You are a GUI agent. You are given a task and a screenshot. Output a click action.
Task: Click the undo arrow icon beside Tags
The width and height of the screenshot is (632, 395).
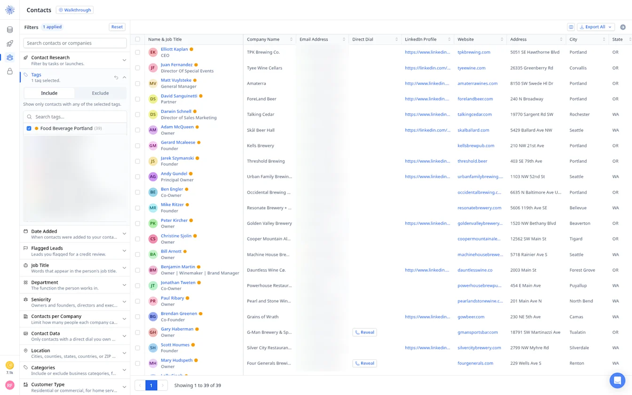[116, 77]
